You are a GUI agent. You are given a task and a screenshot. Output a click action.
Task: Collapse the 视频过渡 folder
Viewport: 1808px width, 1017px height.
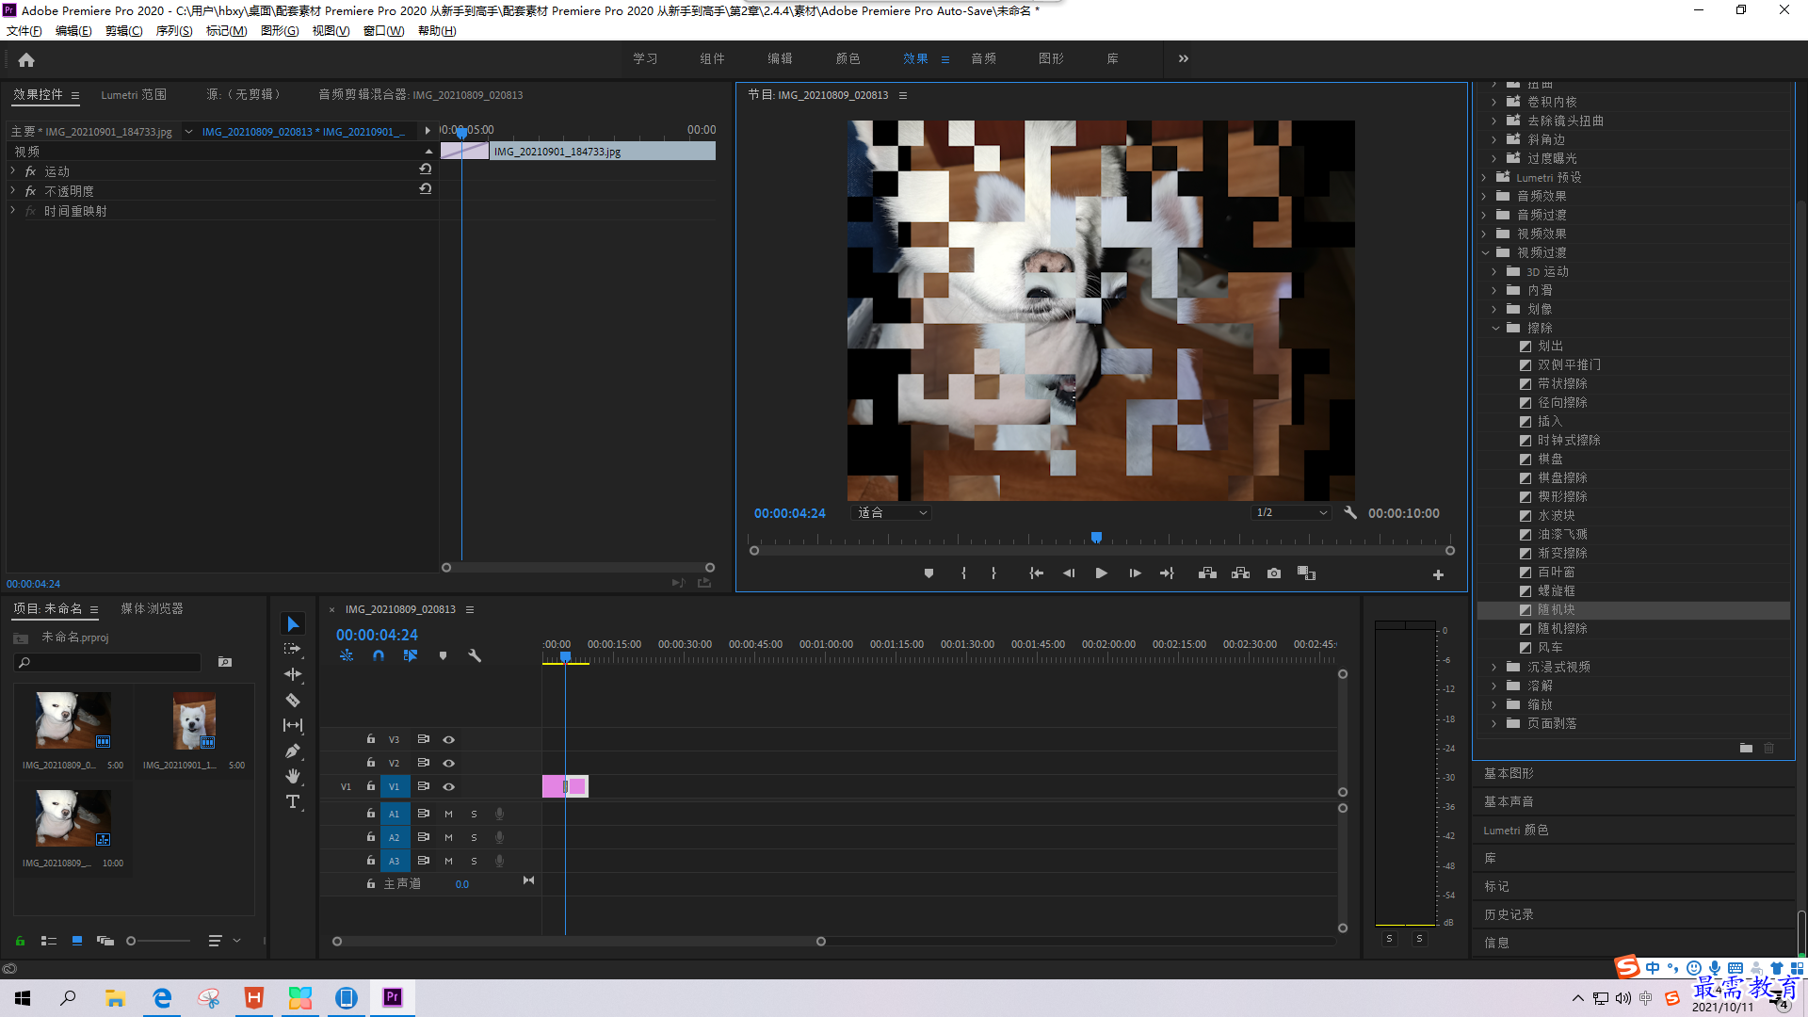click(1486, 252)
